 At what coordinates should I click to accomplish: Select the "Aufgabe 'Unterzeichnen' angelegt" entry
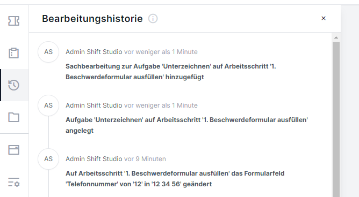186,125
